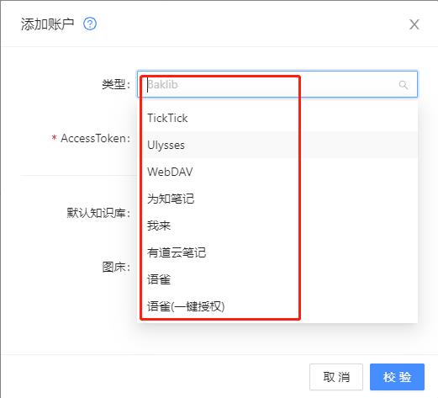The width and height of the screenshot is (438, 398).
Task: Select 为知笔记 account type
Action: 277,199
